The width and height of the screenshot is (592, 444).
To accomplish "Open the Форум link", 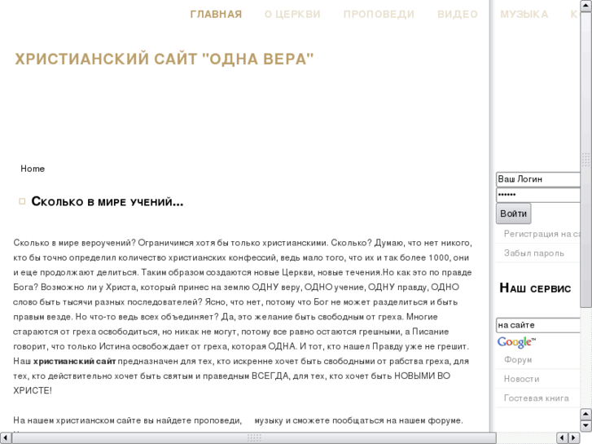I will pos(518,360).
